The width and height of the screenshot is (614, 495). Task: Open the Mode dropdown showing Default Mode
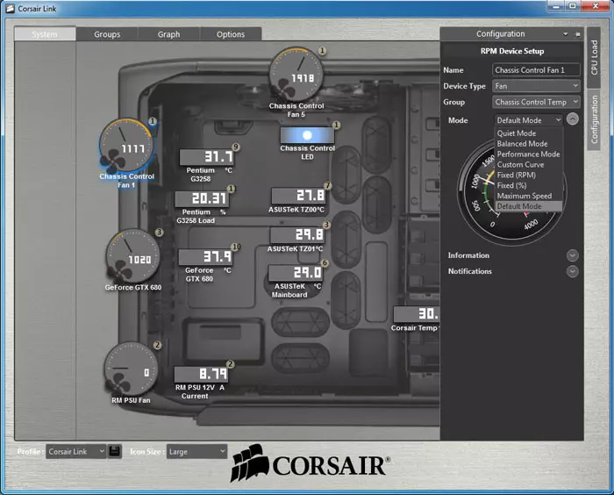coord(529,120)
